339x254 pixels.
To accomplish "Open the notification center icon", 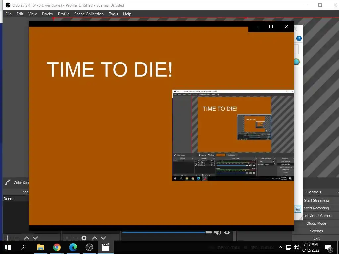I will point(329,248).
